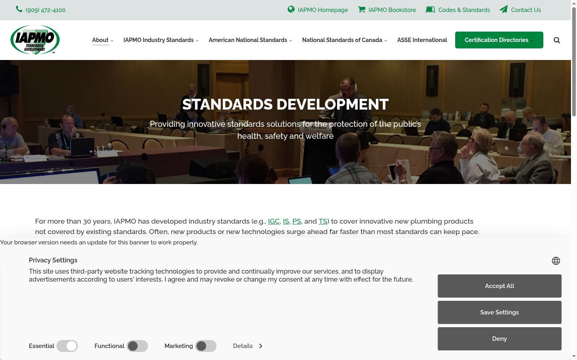Follow the PS standards link
The image size is (577, 360).
click(297, 221)
